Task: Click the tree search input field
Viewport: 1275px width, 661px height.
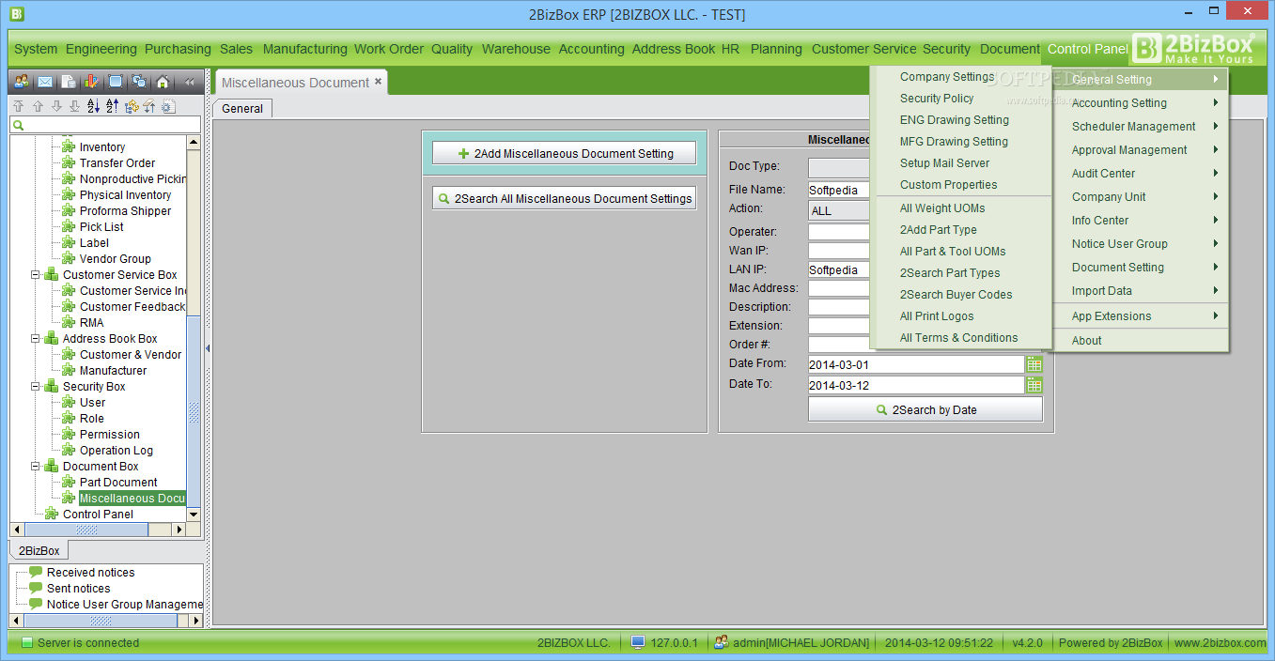Action: pos(105,125)
